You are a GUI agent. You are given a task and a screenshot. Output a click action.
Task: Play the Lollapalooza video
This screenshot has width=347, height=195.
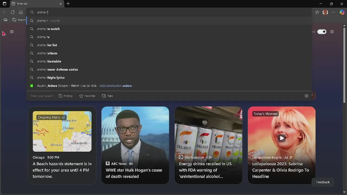click(x=282, y=138)
